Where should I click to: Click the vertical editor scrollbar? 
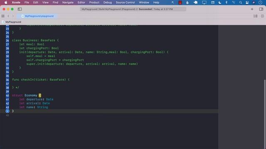264,114
